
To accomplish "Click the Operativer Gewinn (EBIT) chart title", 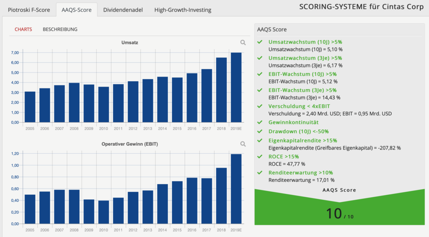I will pos(130,144).
